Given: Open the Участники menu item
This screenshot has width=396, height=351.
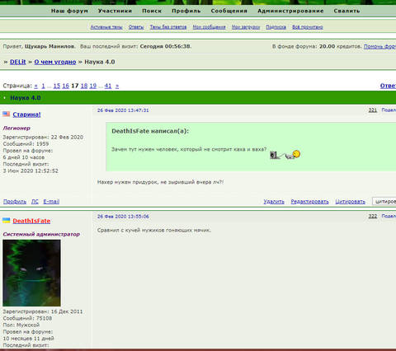Looking at the screenshot, I should click(115, 11).
